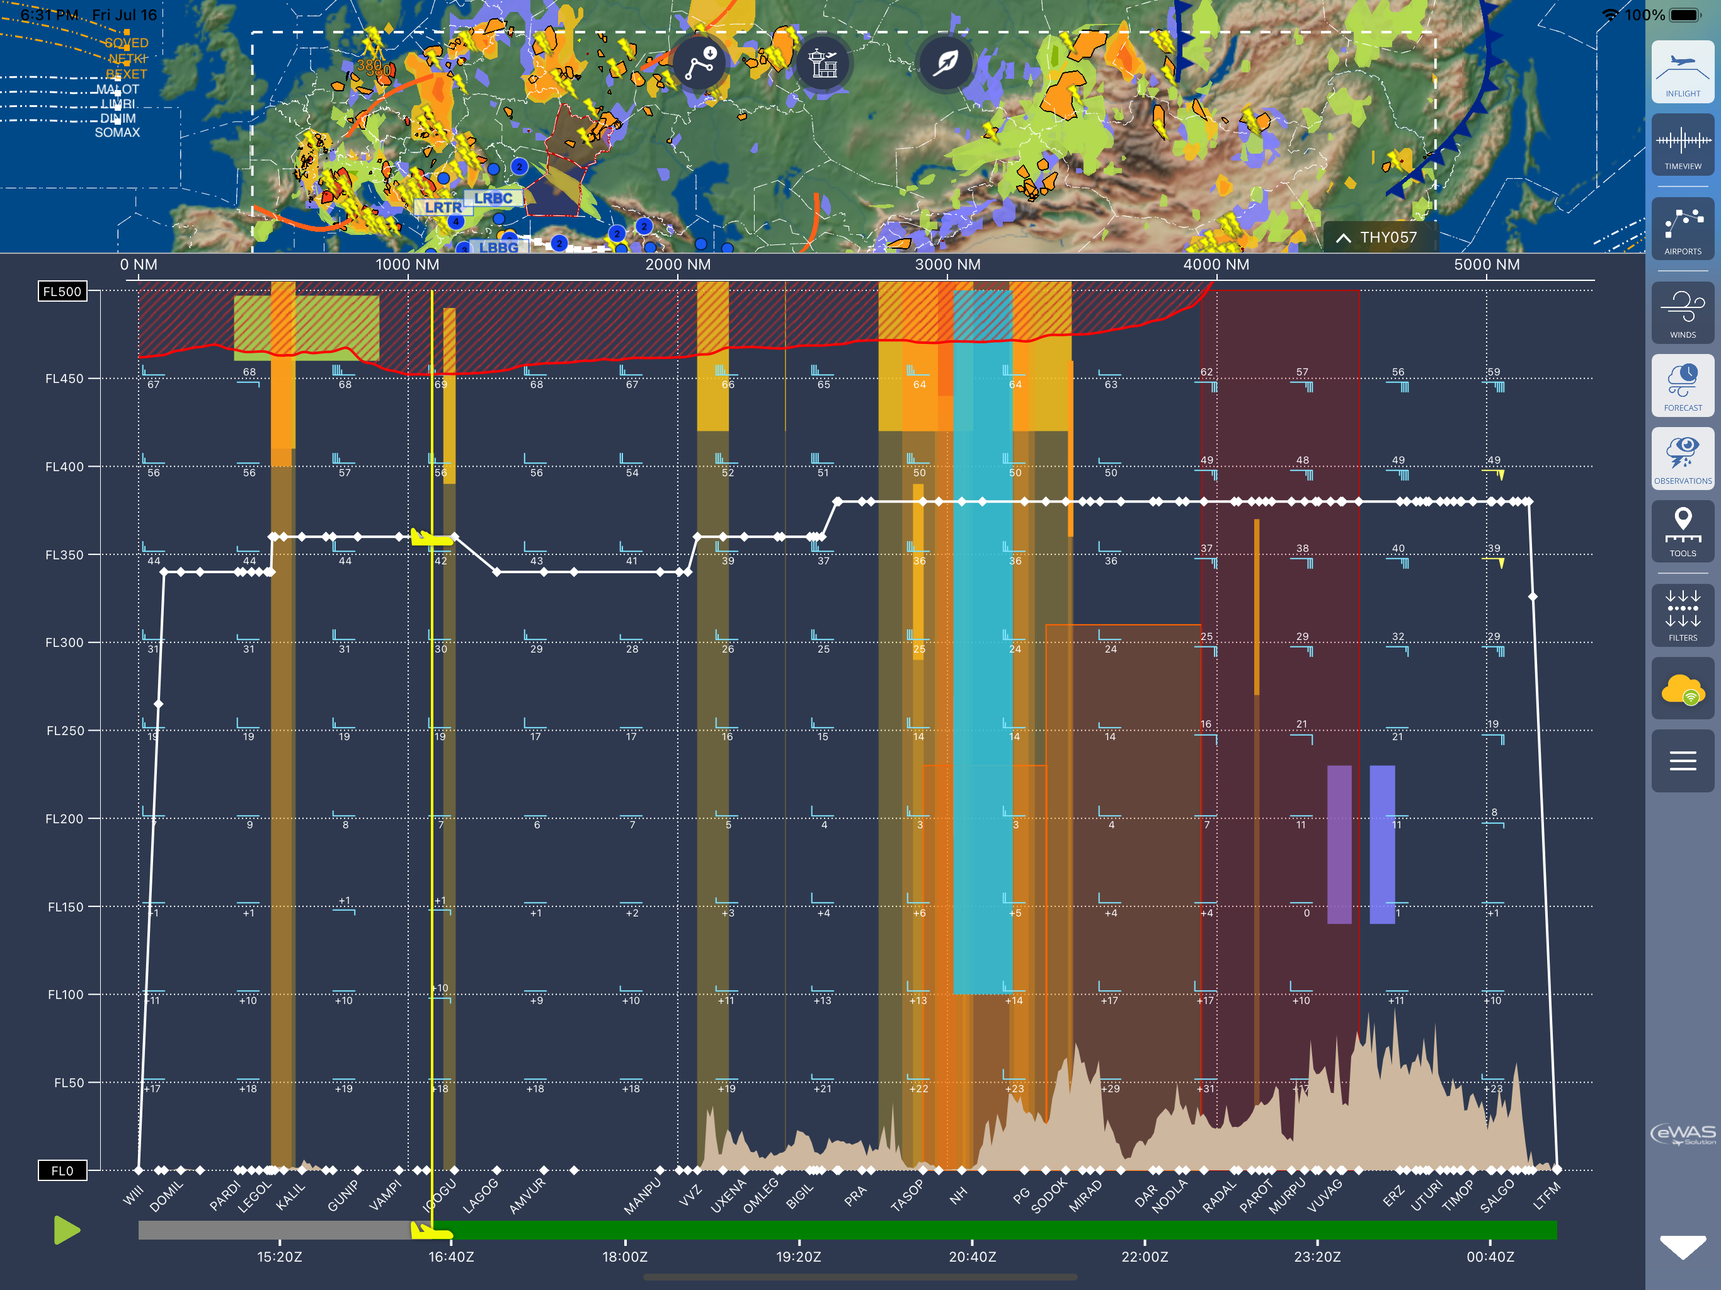
Task: Switch to Observations weather mode
Action: (1682, 459)
